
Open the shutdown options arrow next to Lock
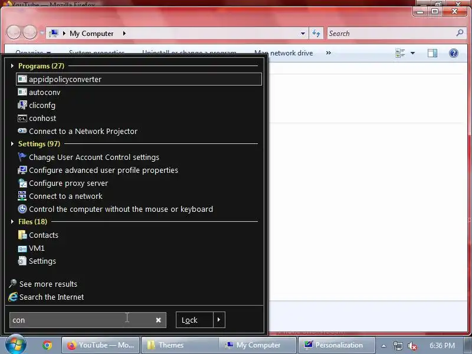pyautogui.click(x=219, y=320)
